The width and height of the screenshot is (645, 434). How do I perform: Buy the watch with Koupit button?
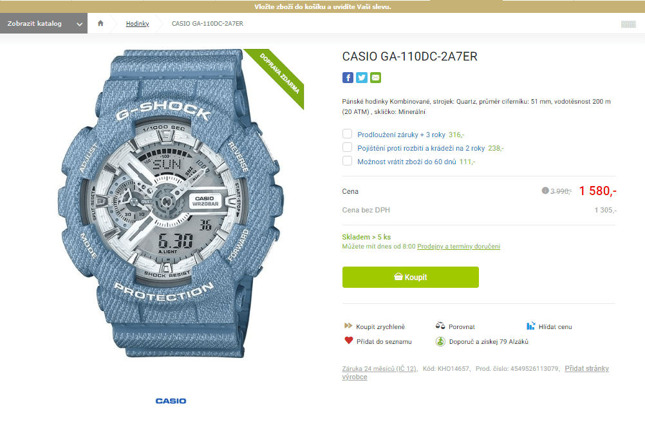pyautogui.click(x=411, y=278)
